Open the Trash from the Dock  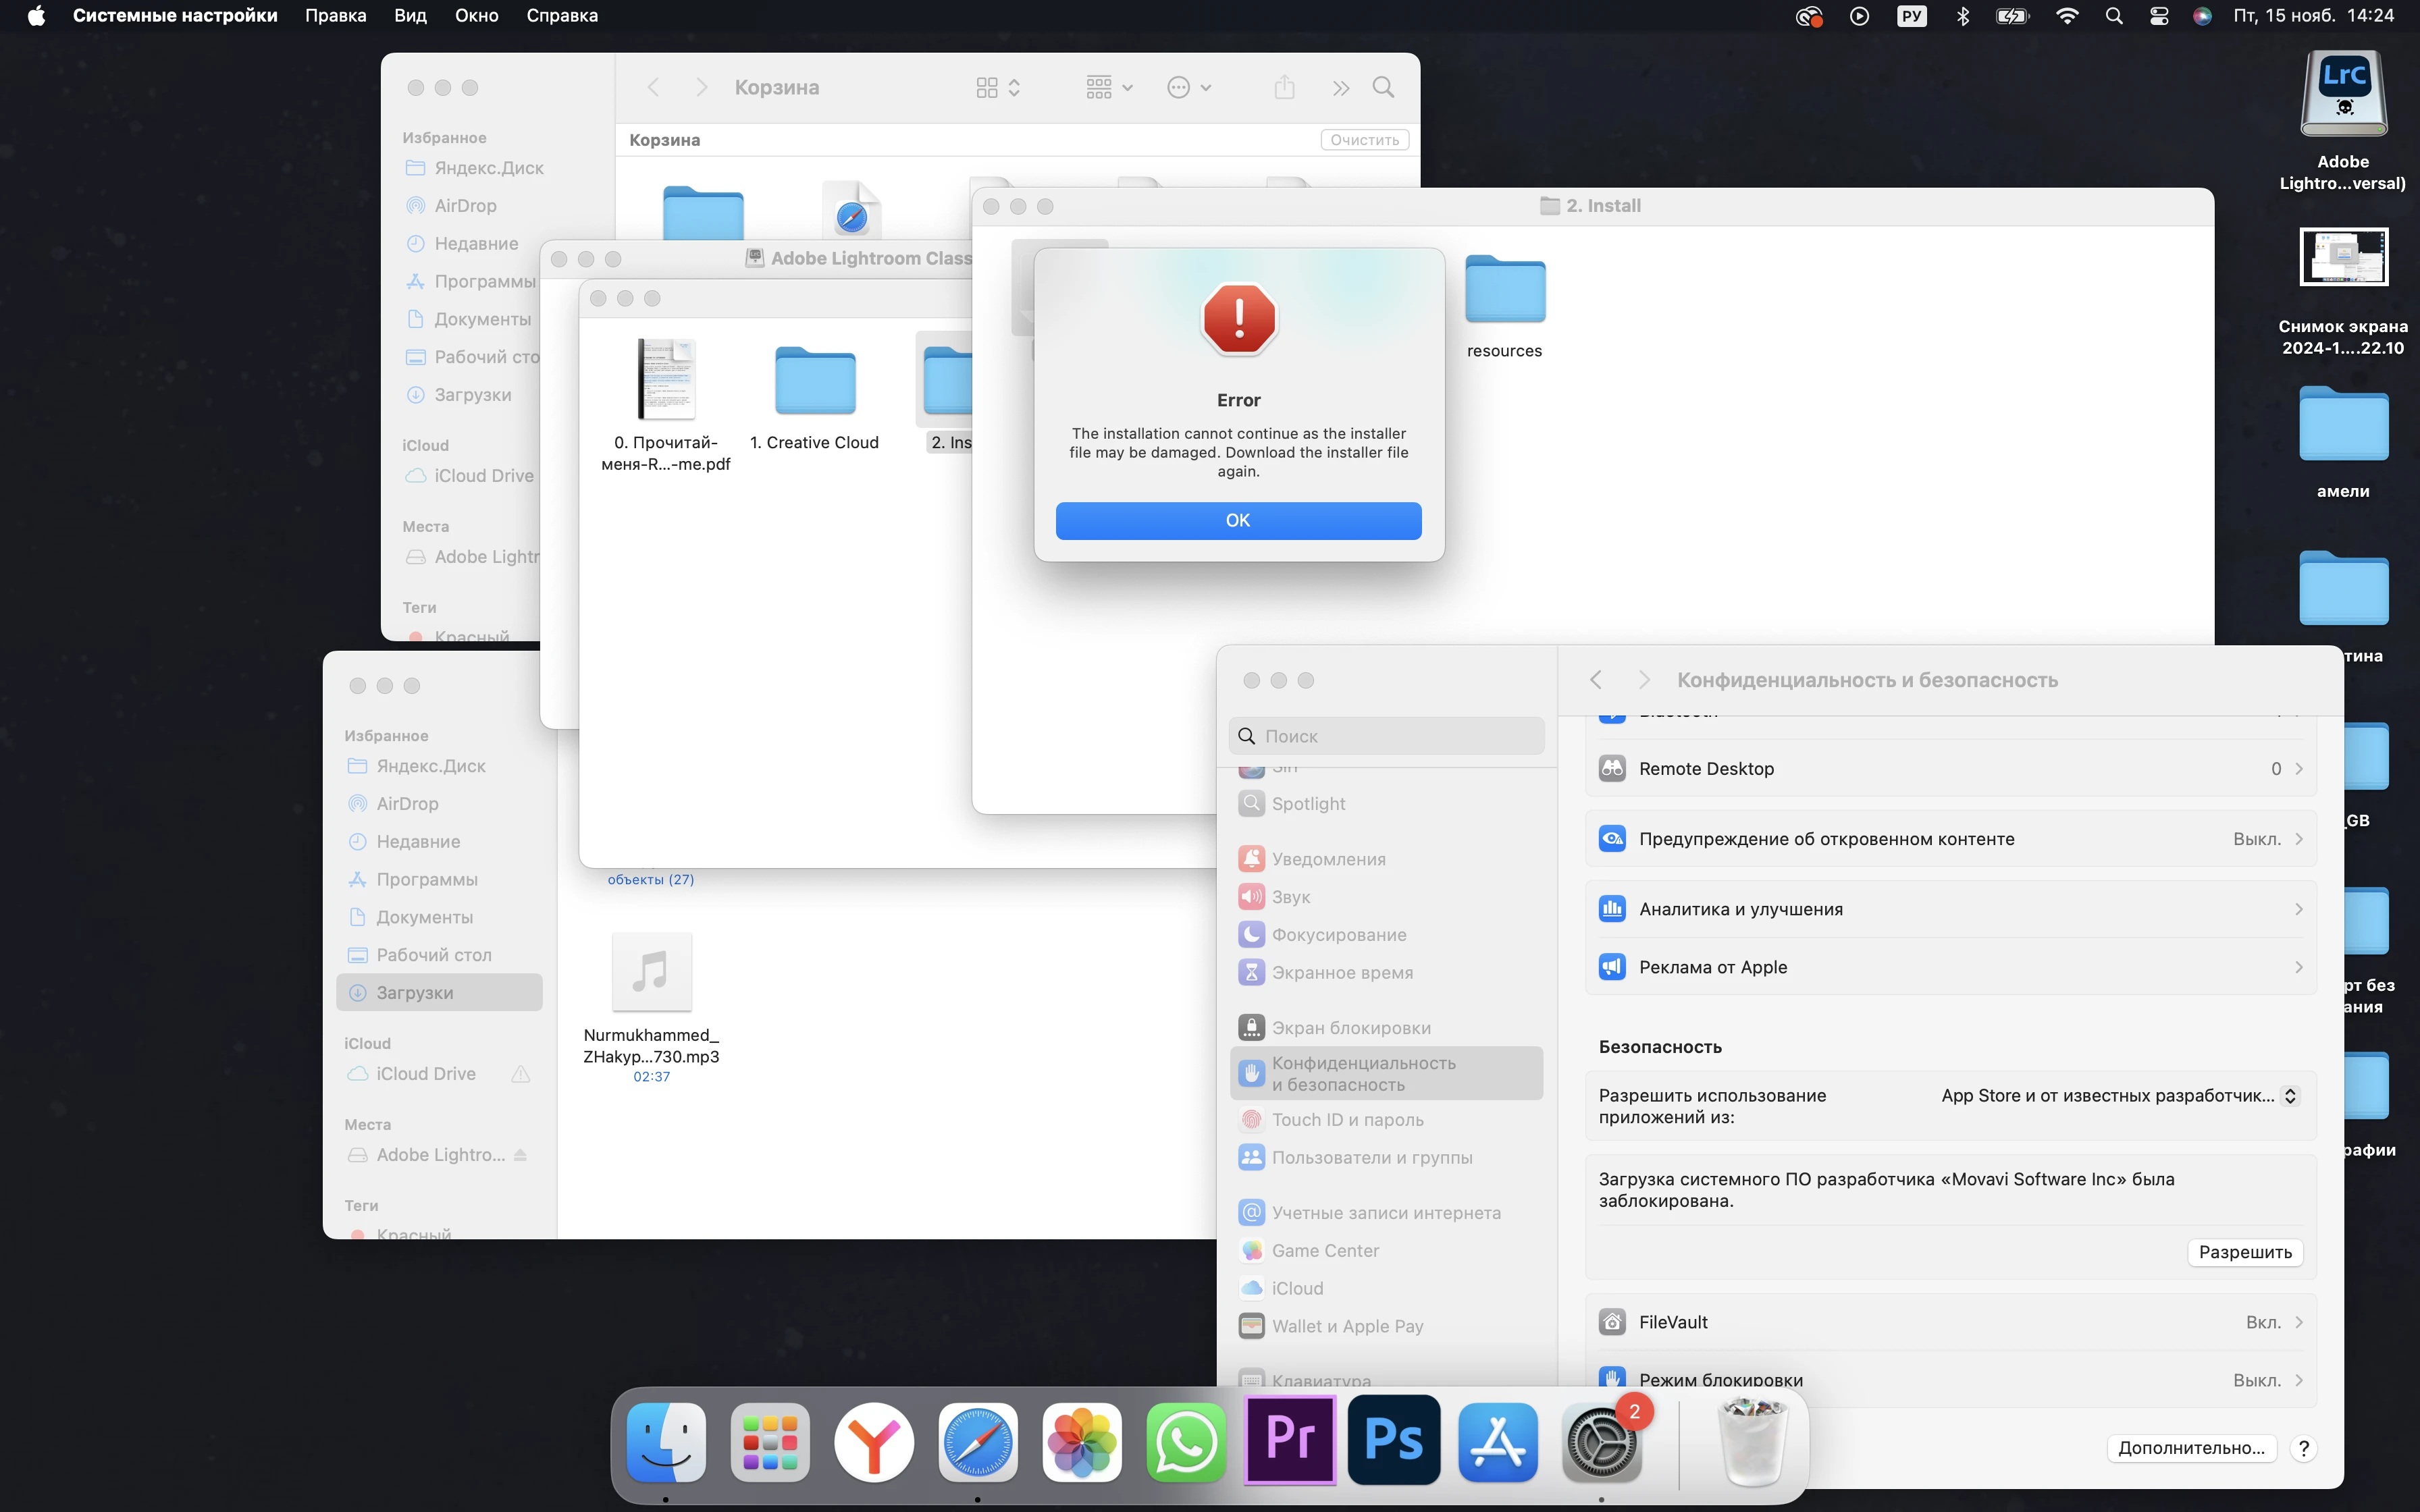pos(1752,1442)
